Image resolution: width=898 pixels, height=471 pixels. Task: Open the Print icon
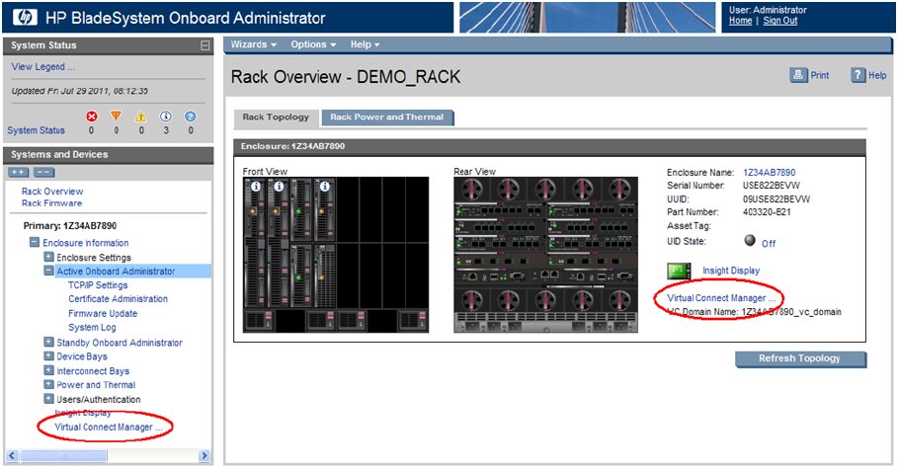point(798,75)
